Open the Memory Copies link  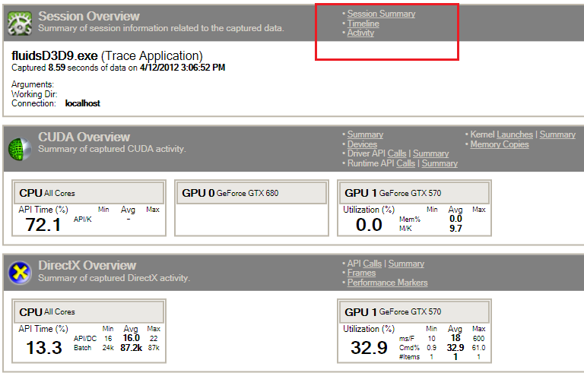point(500,144)
